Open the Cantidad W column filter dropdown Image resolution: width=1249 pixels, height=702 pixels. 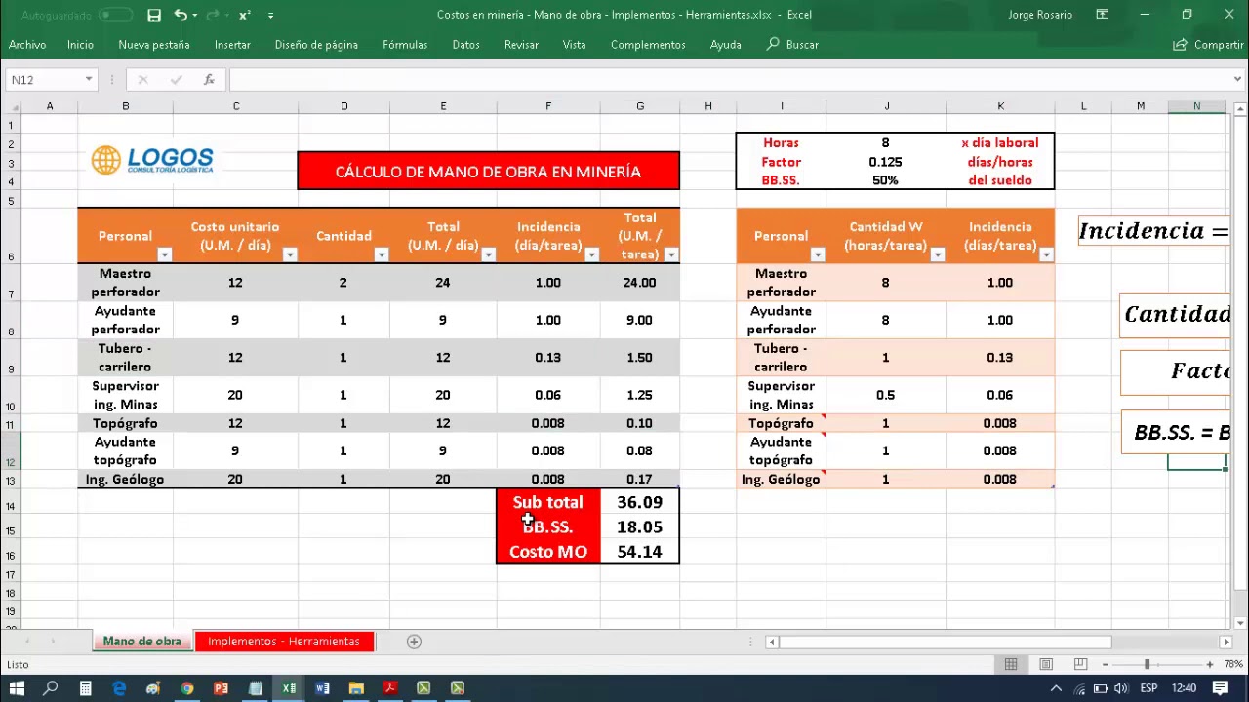tap(937, 255)
